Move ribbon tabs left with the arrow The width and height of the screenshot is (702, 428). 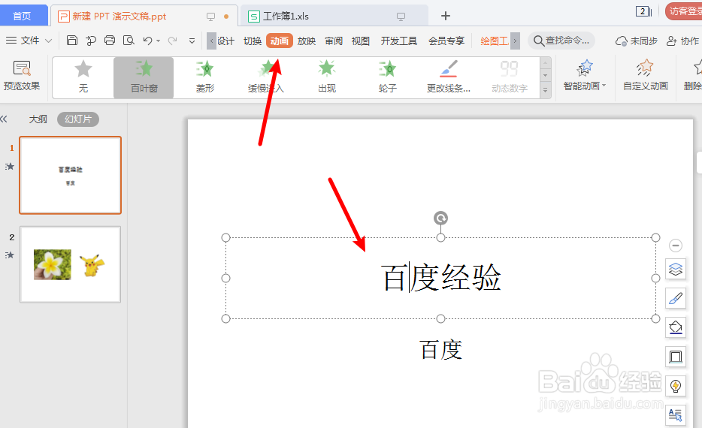tap(211, 41)
